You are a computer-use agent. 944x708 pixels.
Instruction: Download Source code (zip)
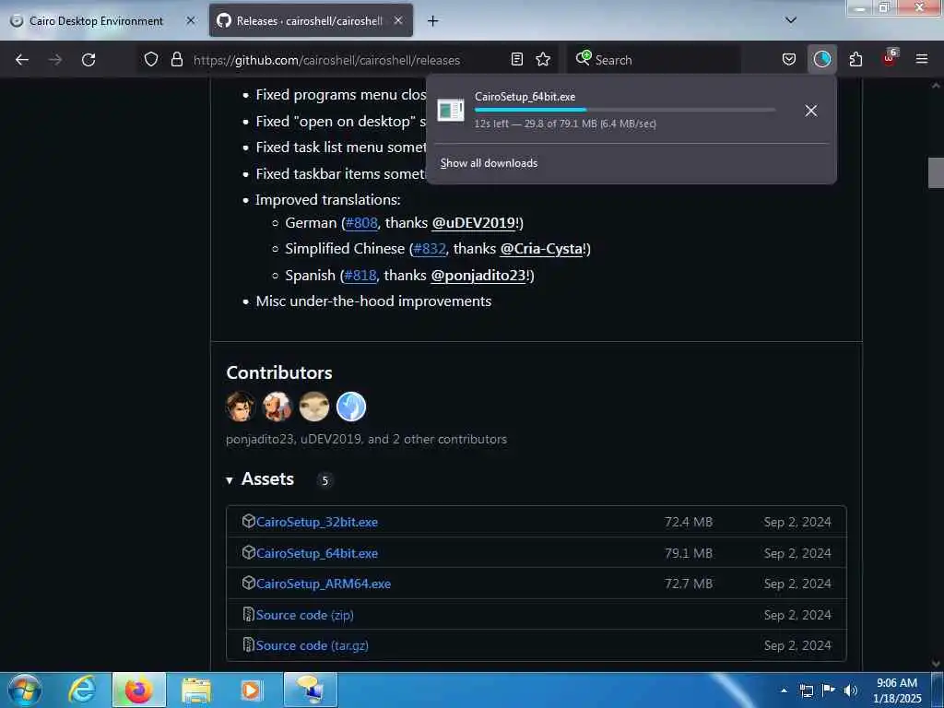click(304, 615)
